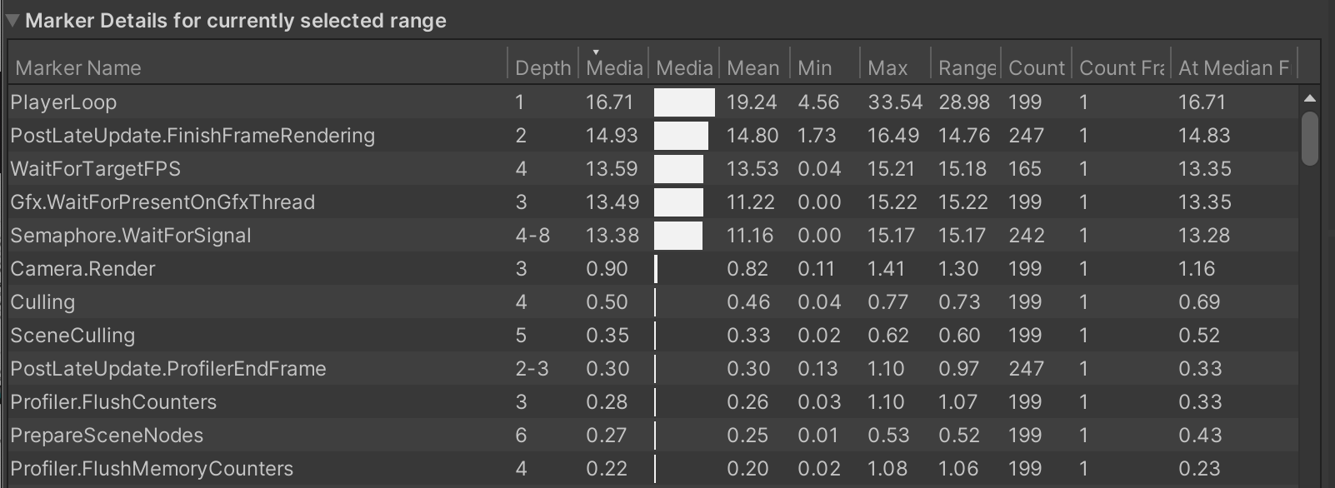Collapse the Marker Details disclosure triangle
The width and height of the screenshot is (1335, 488).
pos(12,20)
